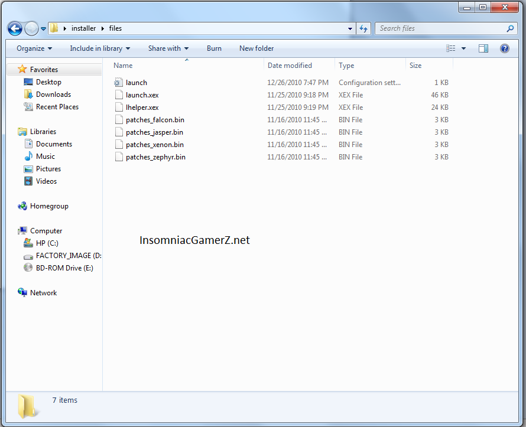
Task: Open Downloads in the navigation pane
Action: pyautogui.click(x=53, y=94)
